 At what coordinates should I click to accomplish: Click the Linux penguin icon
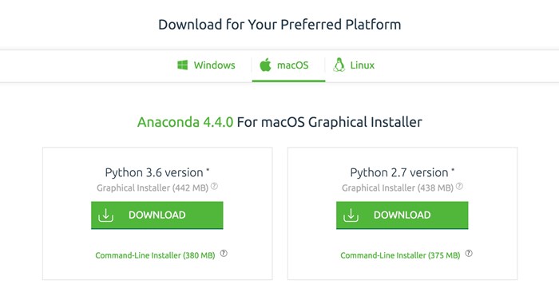[x=339, y=65]
